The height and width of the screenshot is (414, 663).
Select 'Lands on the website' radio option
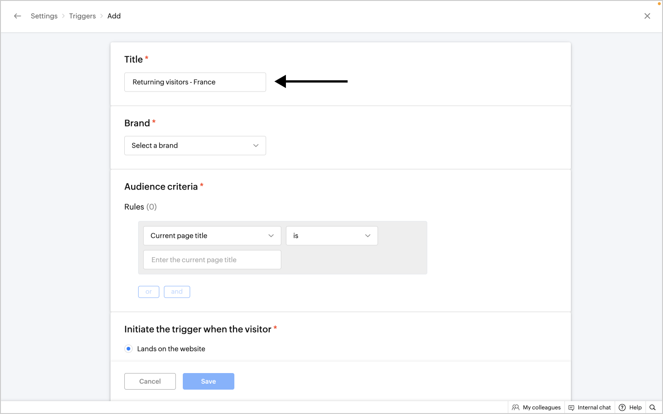[x=129, y=349]
